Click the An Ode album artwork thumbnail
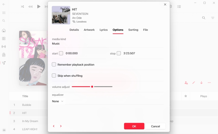Image resolution: width=218 pixels, height=134 pixels. (61, 15)
